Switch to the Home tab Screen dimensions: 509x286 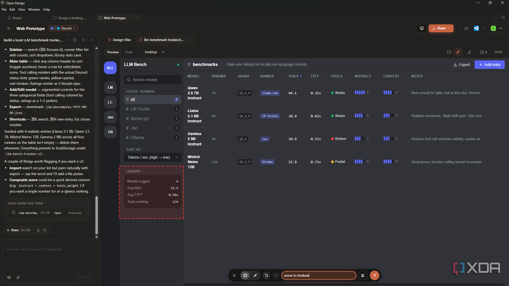click(15, 18)
